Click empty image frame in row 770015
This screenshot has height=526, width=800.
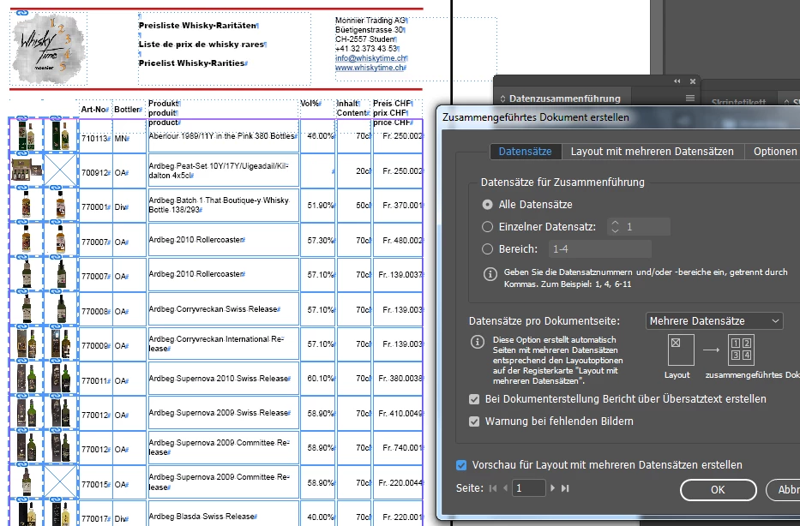60,481
